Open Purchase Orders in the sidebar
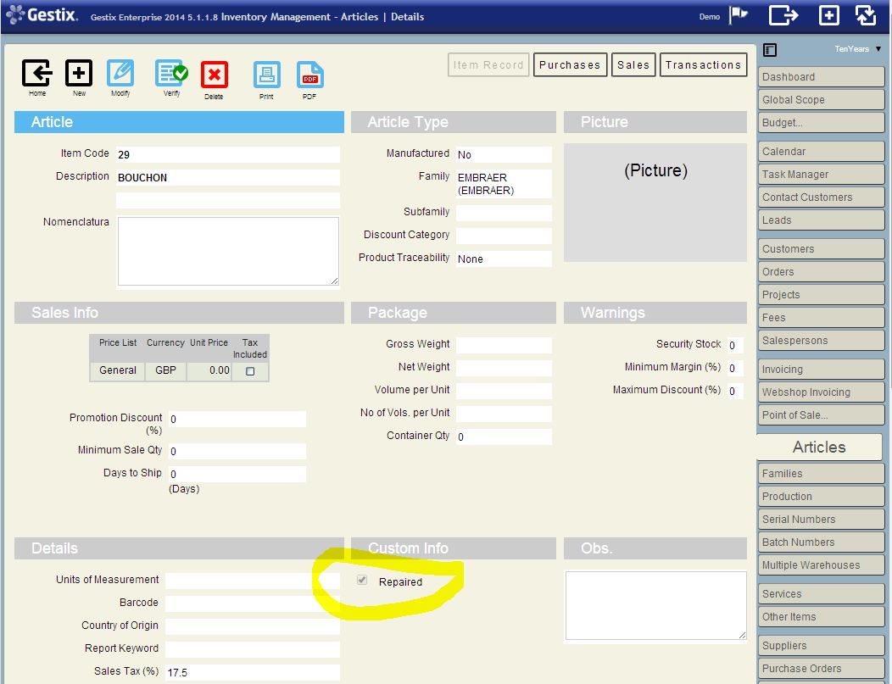Image resolution: width=892 pixels, height=684 pixels. (x=821, y=668)
